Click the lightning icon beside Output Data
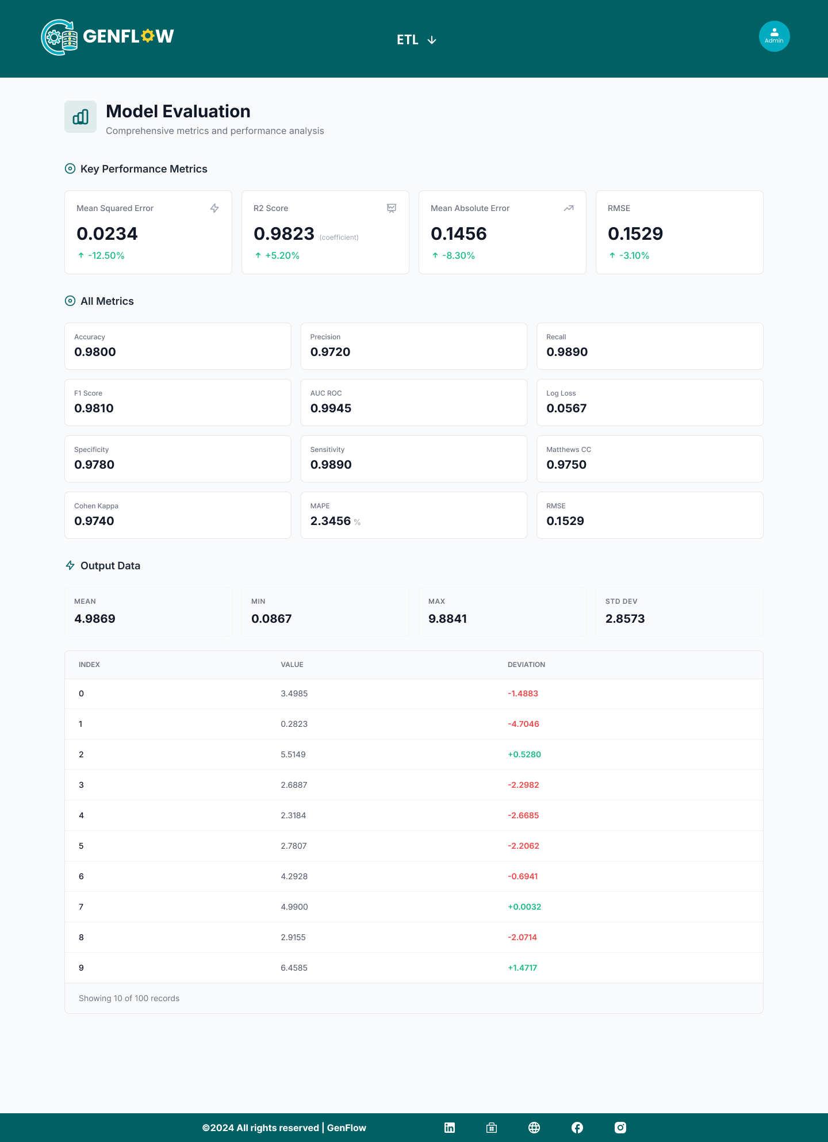The image size is (828, 1142). pyautogui.click(x=70, y=565)
